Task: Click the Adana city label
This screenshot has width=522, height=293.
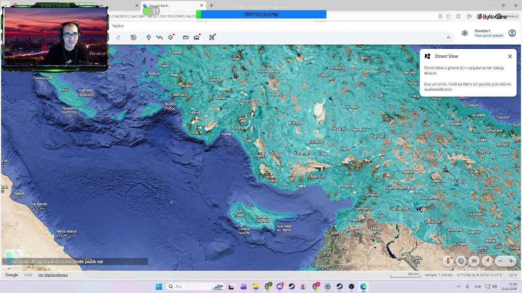Action: point(347,186)
